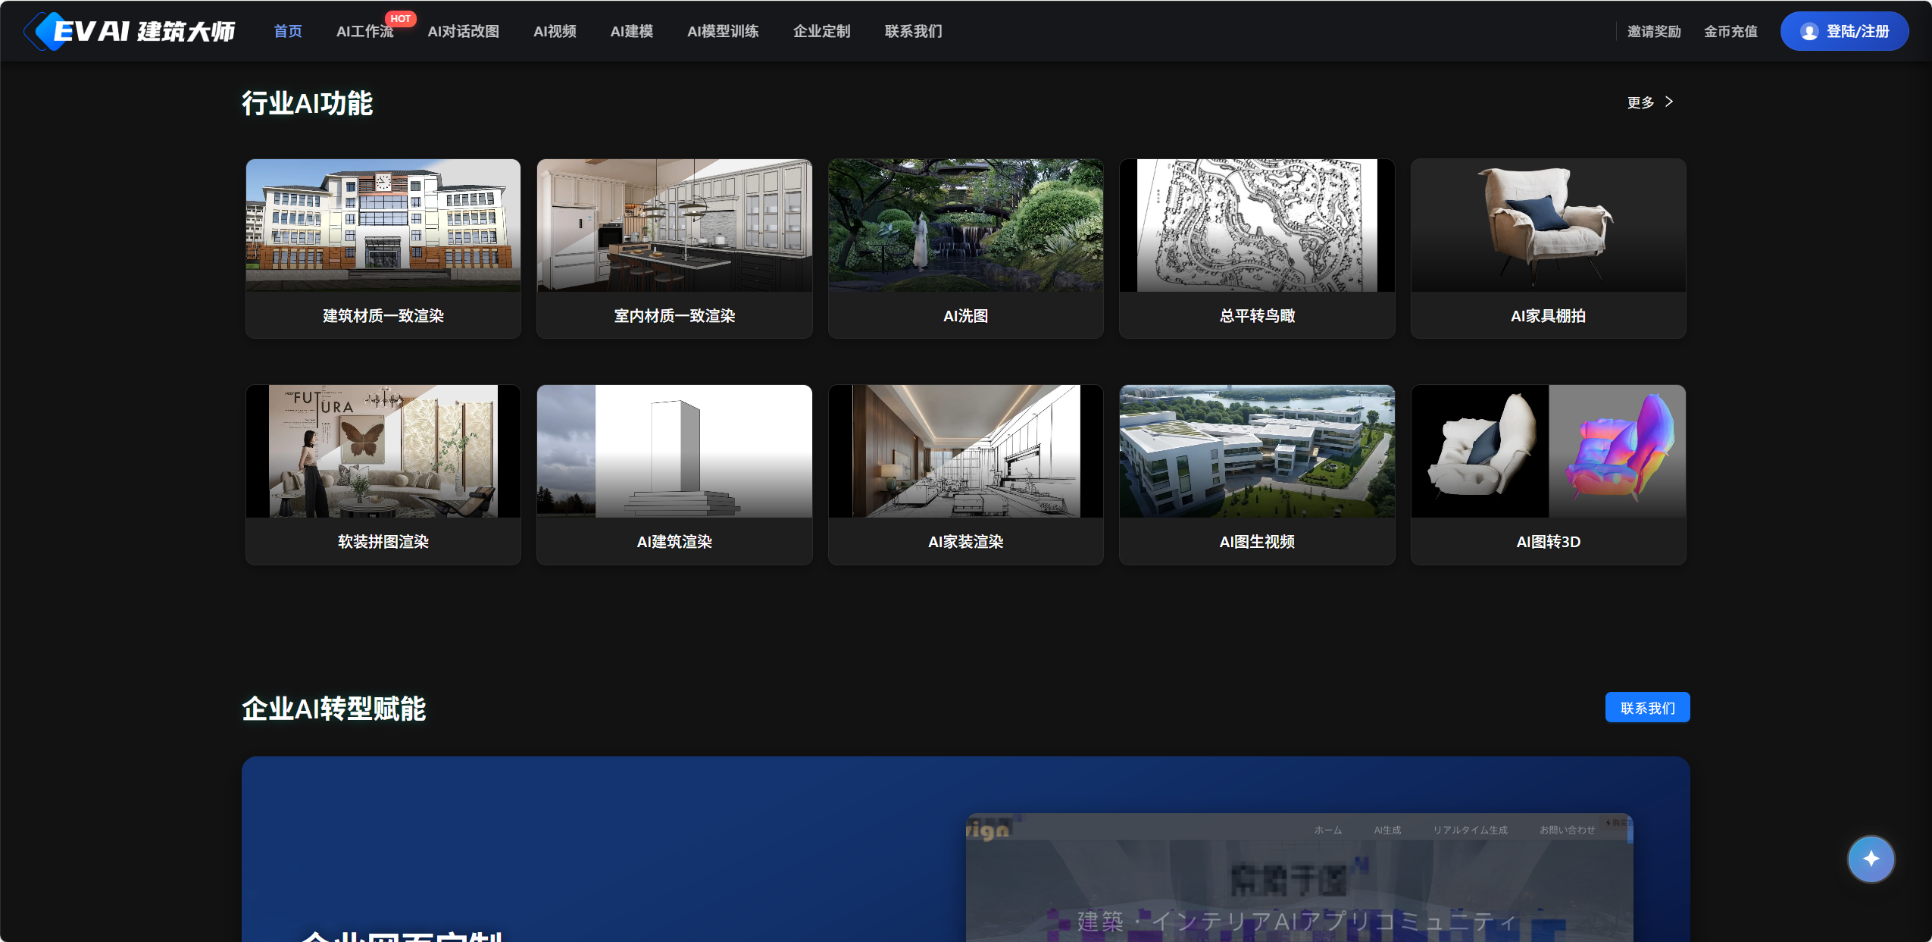Image resolution: width=1932 pixels, height=942 pixels.
Task: Open the 建筑材质一致渲染 thumbnail
Action: click(383, 225)
